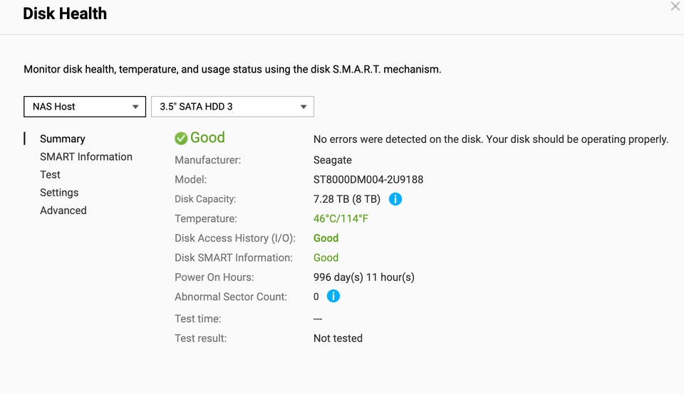The image size is (684, 394).
Task: Click the arrow on the NAS Host selector
Action: click(135, 107)
